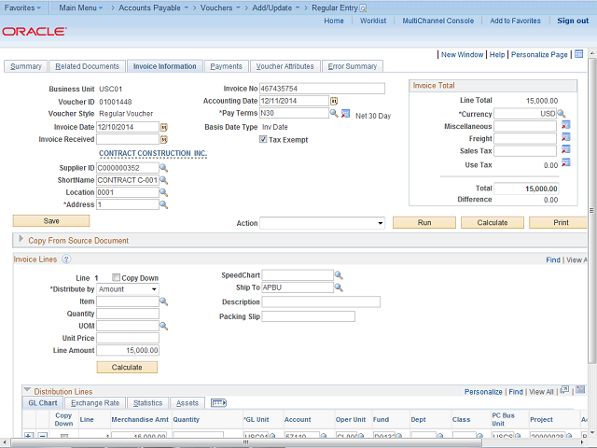
Task: Open the Invoice Lines help icon
Action: click(67, 259)
